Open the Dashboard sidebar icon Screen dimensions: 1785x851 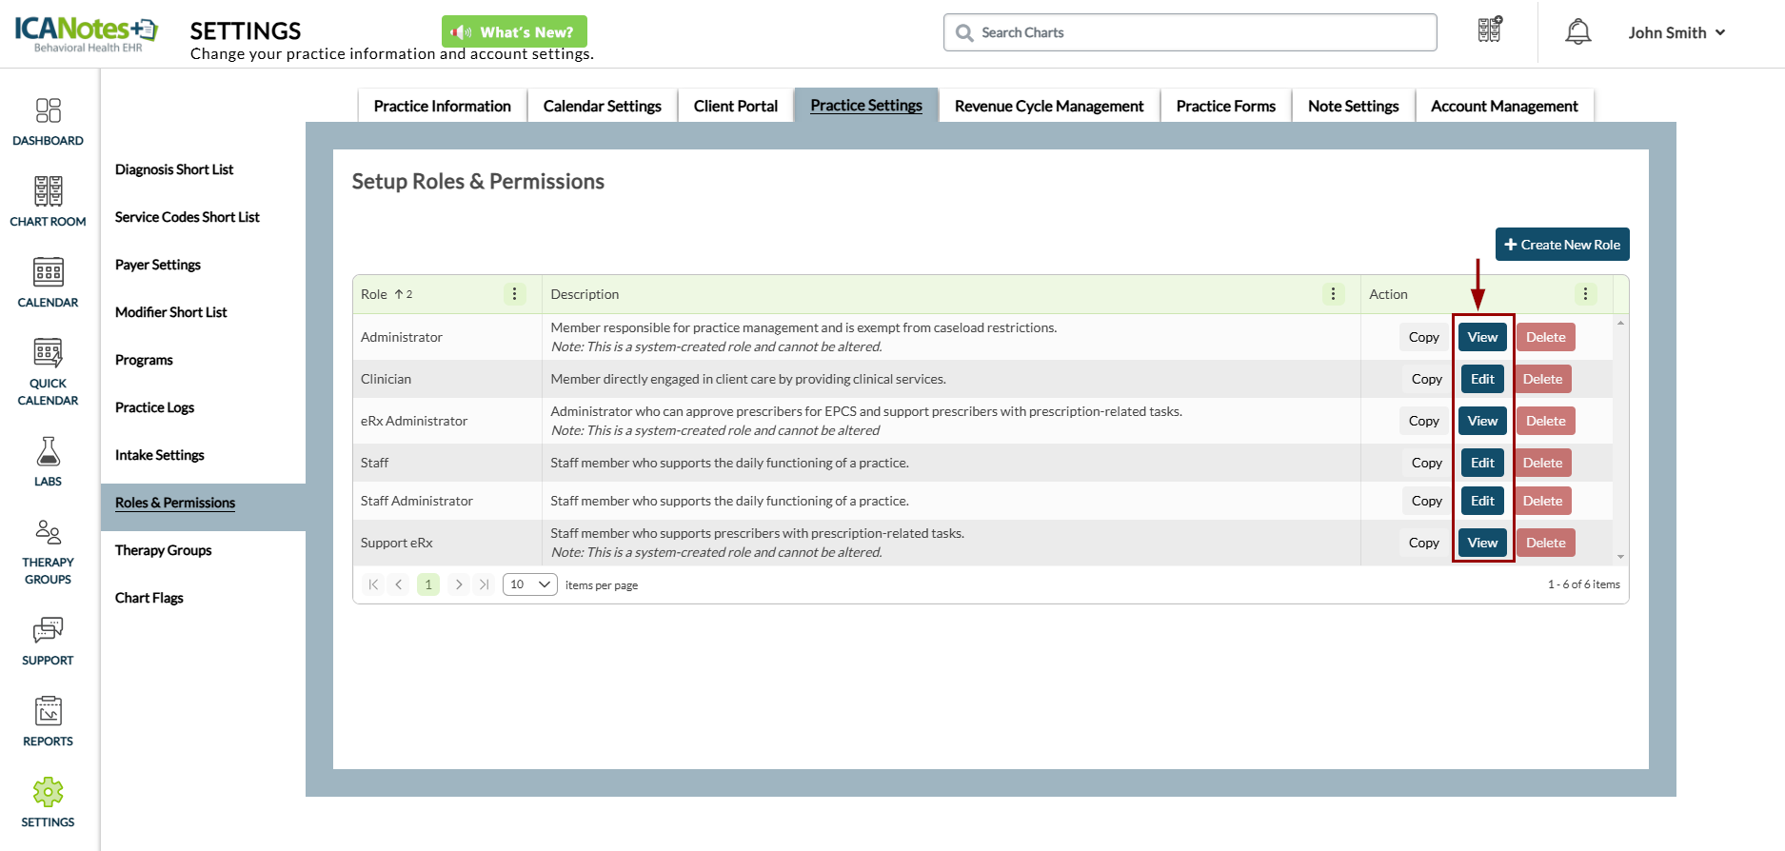pyautogui.click(x=48, y=111)
